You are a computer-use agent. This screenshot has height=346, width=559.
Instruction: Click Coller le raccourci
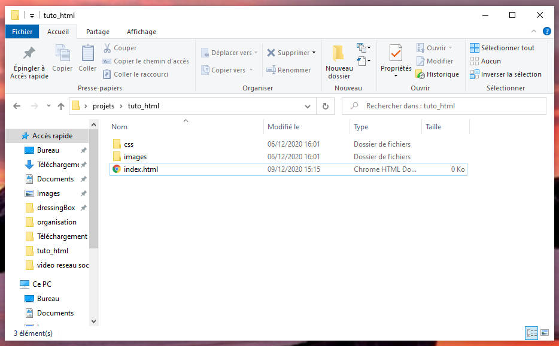coord(136,74)
